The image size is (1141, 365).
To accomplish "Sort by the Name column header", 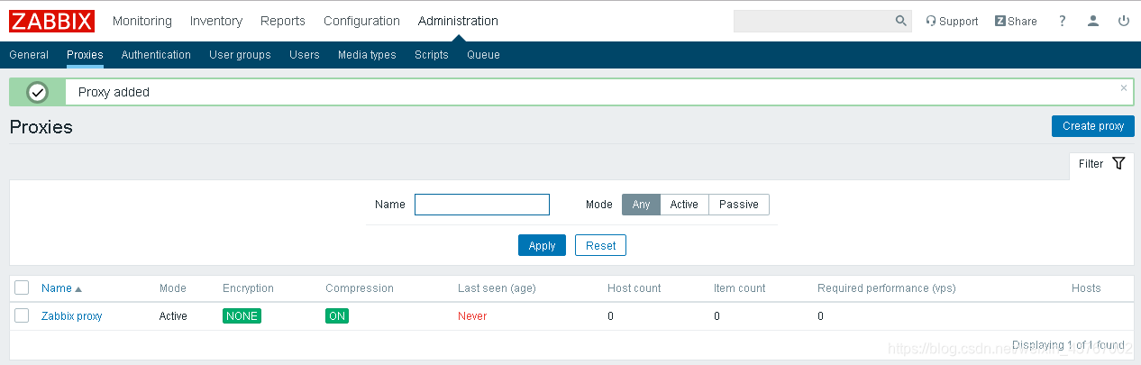I will click(61, 288).
